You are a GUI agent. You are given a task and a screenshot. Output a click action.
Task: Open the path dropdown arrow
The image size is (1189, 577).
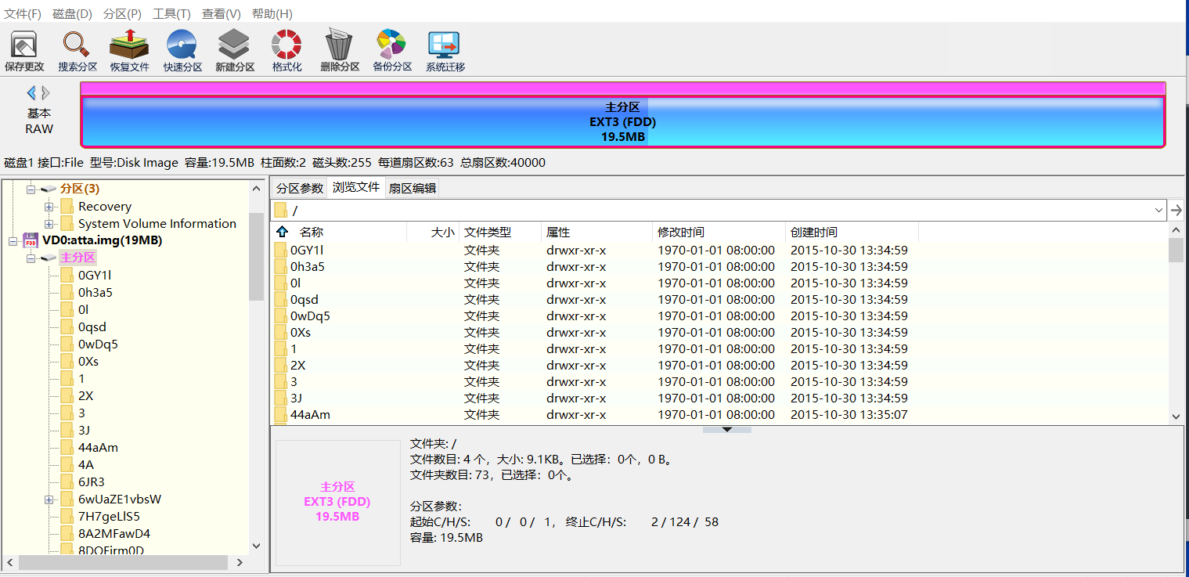(x=1159, y=210)
